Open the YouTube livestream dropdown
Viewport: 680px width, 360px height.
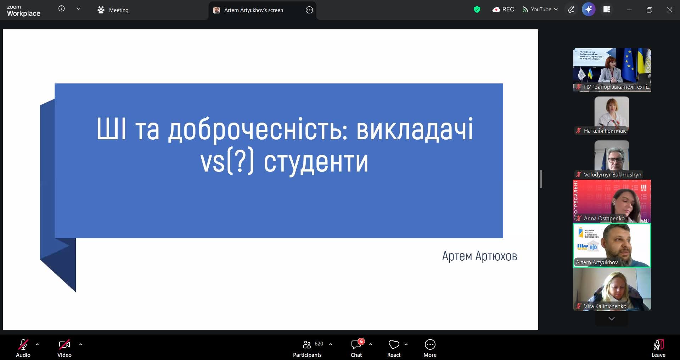coord(540,10)
